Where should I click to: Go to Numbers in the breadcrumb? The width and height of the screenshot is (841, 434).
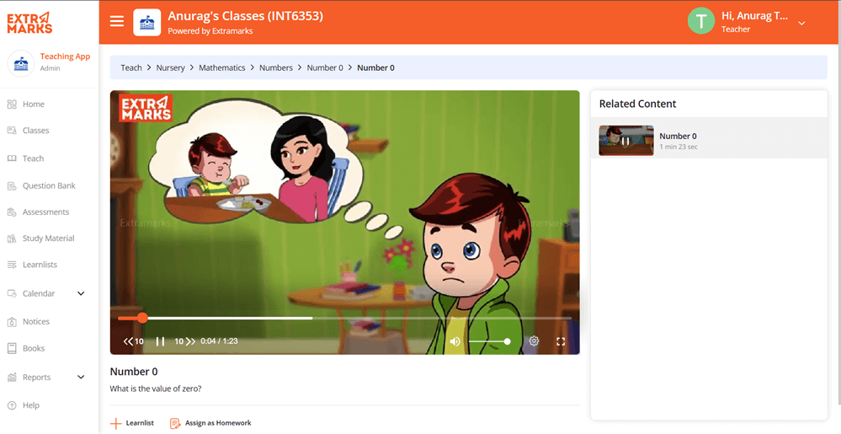276,67
